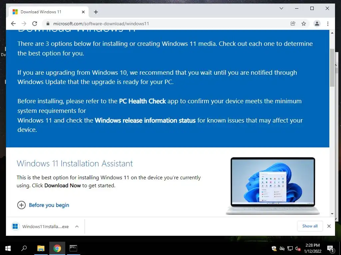Click the Windows 11 laptop image
Viewport: 341px width, 255px height.
[x=273, y=186]
